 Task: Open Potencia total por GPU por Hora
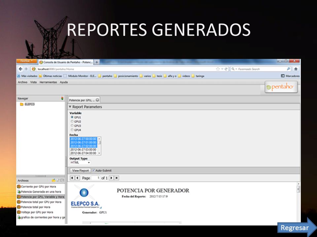click(39, 202)
